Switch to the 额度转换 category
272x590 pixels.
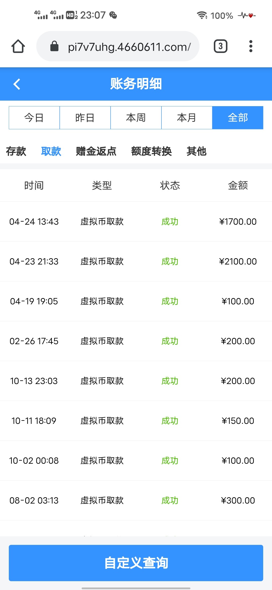coord(151,151)
